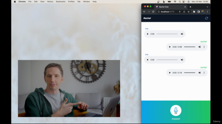Screen dimensions: 222x124
Task: Mute the second 'me' audio message
Action: [x=182, y=60]
